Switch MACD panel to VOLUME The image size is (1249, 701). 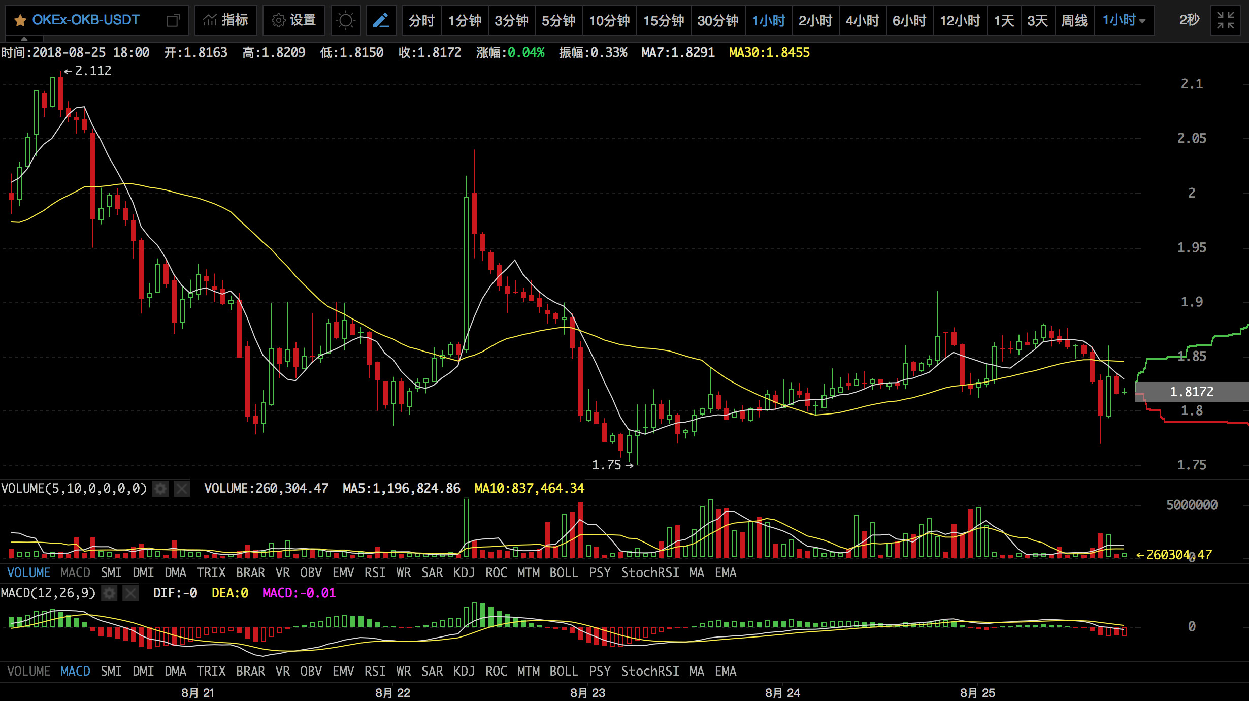pyautogui.click(x=28, y=671)
